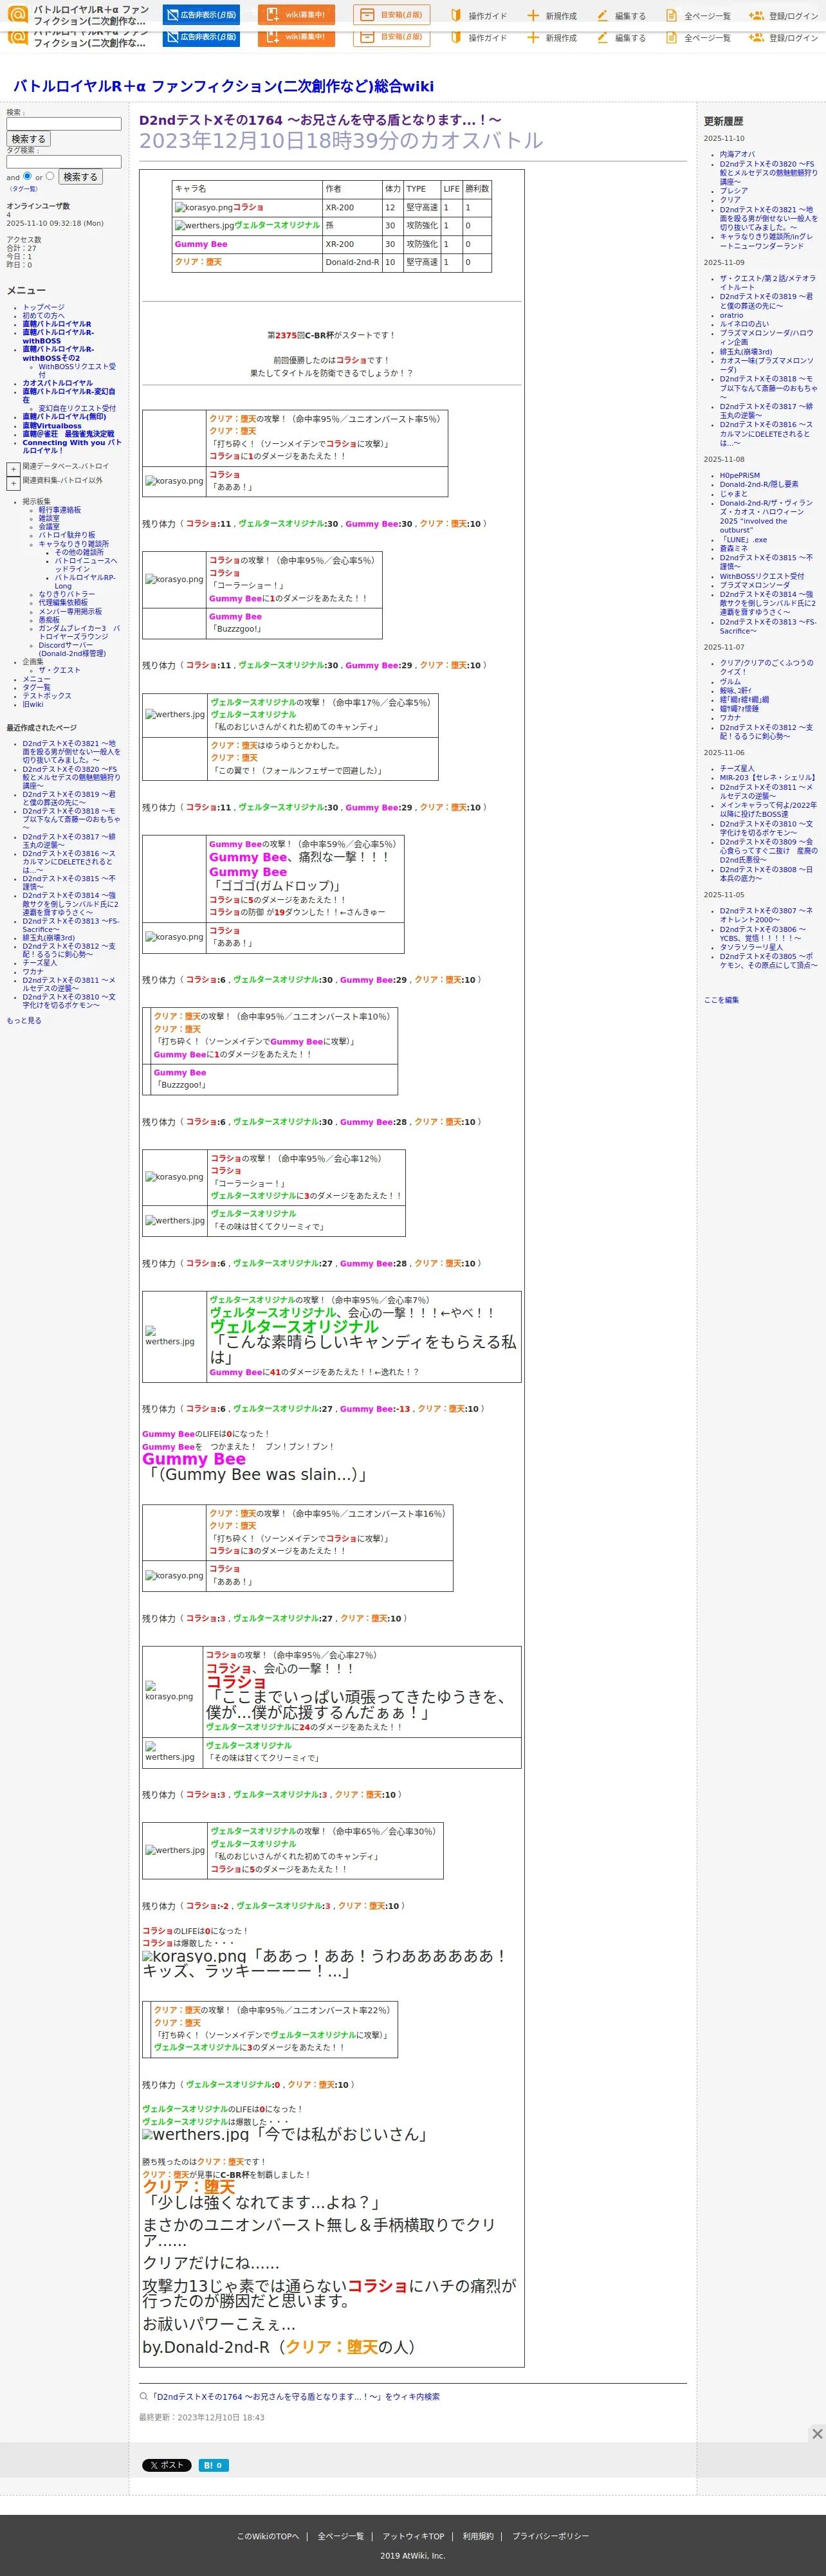Click the magnifier icon beside ウィキ内検索 link

click(144, 2396)
